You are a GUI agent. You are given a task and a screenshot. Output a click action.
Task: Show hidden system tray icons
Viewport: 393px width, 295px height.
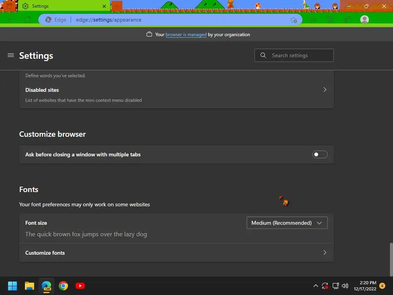coord(316,286)
